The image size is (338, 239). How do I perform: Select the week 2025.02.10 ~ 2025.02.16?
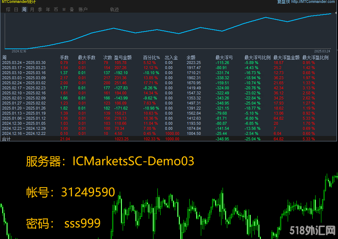[x=168, y=93]
